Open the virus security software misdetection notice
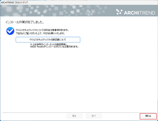The image size is (158, 121). [48, 40]
